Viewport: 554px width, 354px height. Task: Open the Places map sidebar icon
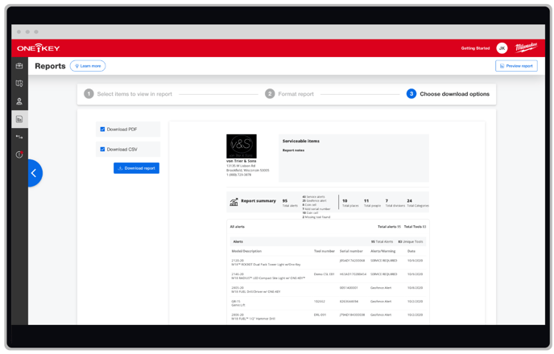pos(19,84)
